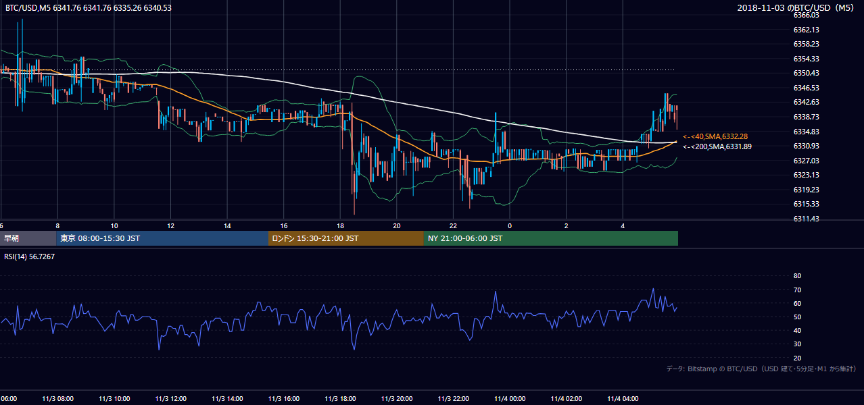Click price axis value 6338.73
The image size is (864, 405).
point(806,117)
